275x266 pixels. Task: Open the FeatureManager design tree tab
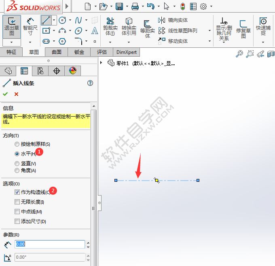coord(8,71)
